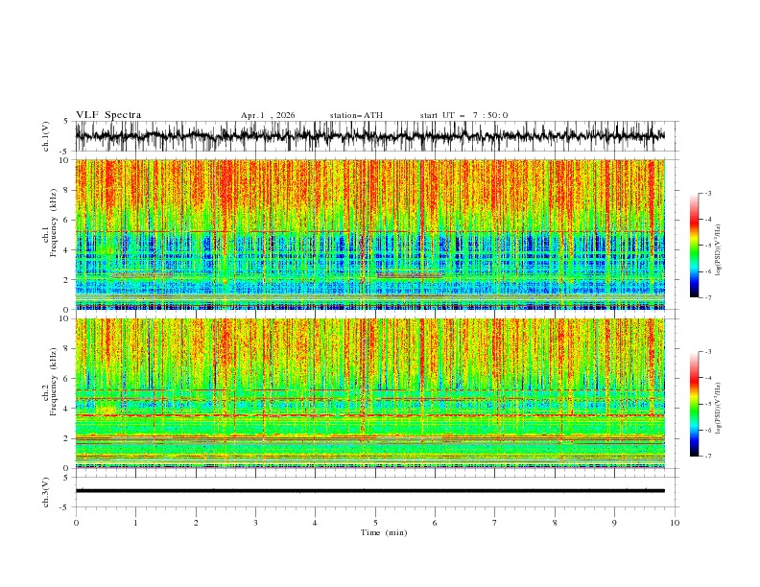The width and height of the screenshot is (760, 587).
Task: Click the ch.1 'Frequency (kHz)' axis label
Action: 54,223
